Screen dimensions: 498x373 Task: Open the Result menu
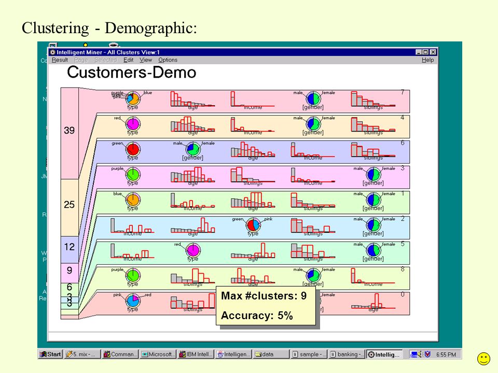pos(60,60)
